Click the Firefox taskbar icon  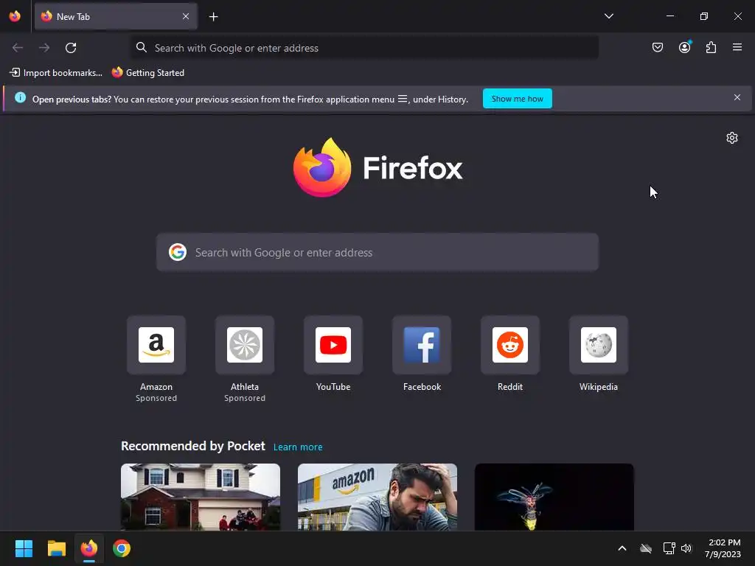point(89,548)
